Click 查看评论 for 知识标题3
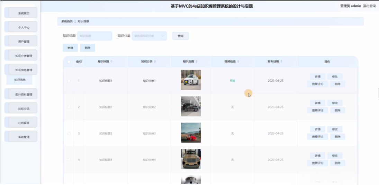The height and width of the screenshot is (185, 379). [318, 137]
